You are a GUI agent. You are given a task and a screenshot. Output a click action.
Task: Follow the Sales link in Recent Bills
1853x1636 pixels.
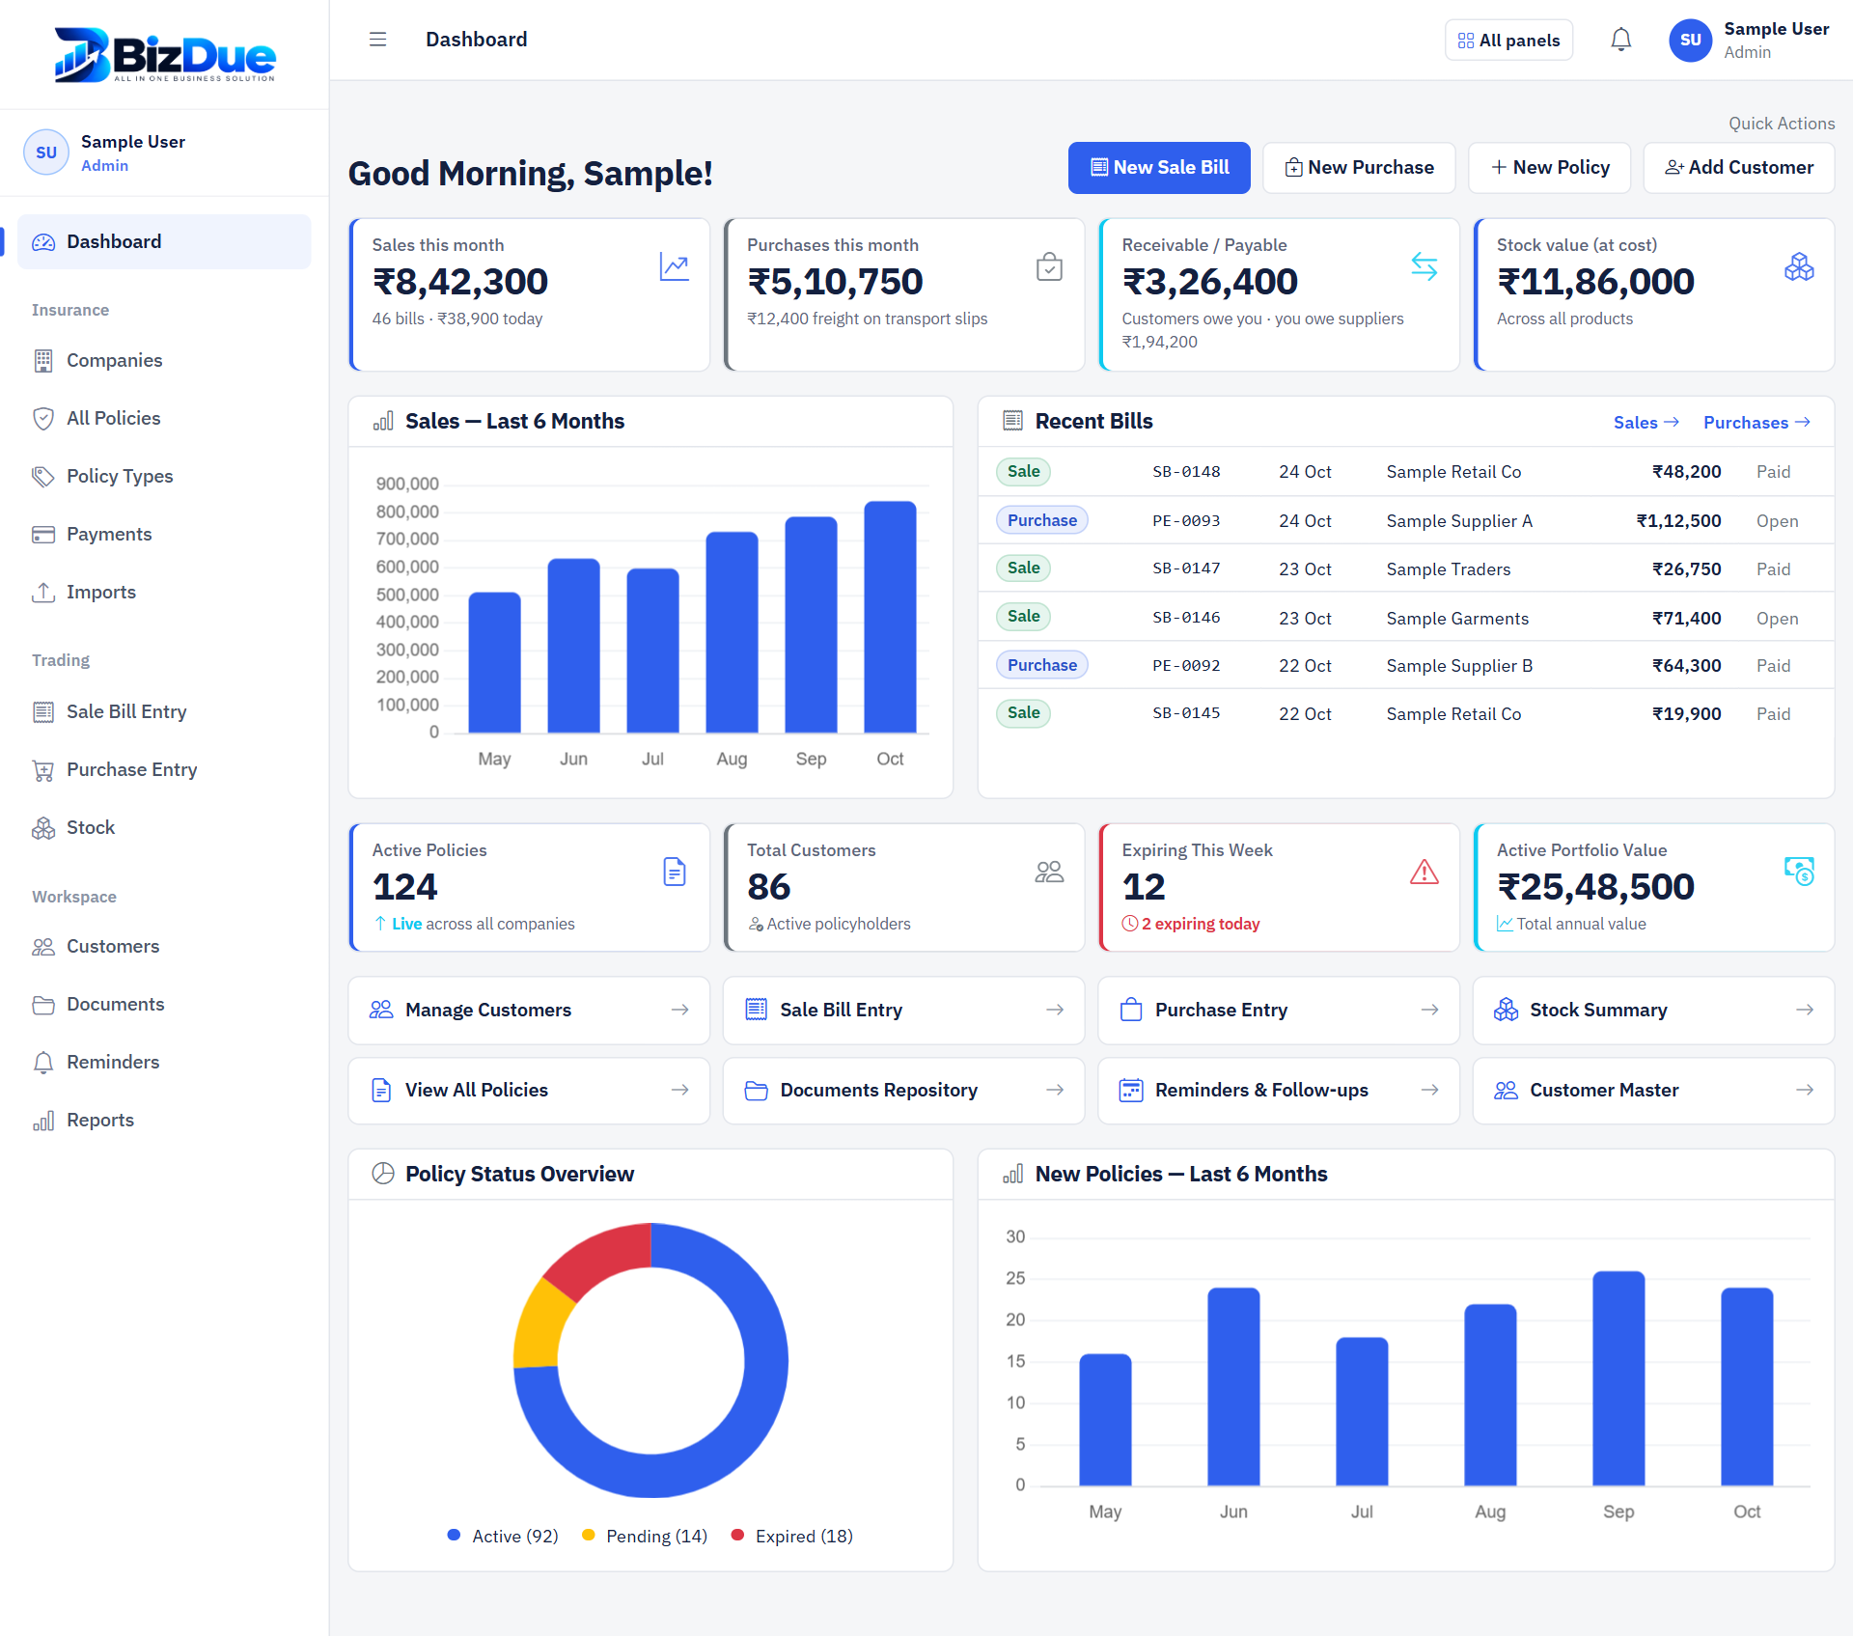click(1646, 423)
